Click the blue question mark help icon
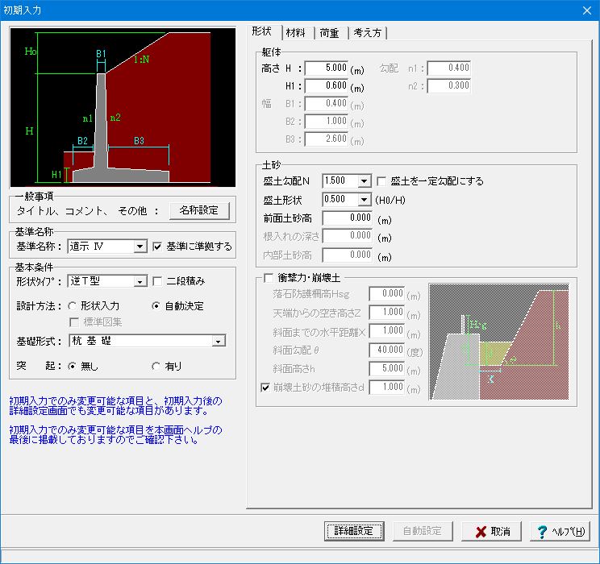Image resolution: width=600 pixels, height=564 pixels. 541,532
